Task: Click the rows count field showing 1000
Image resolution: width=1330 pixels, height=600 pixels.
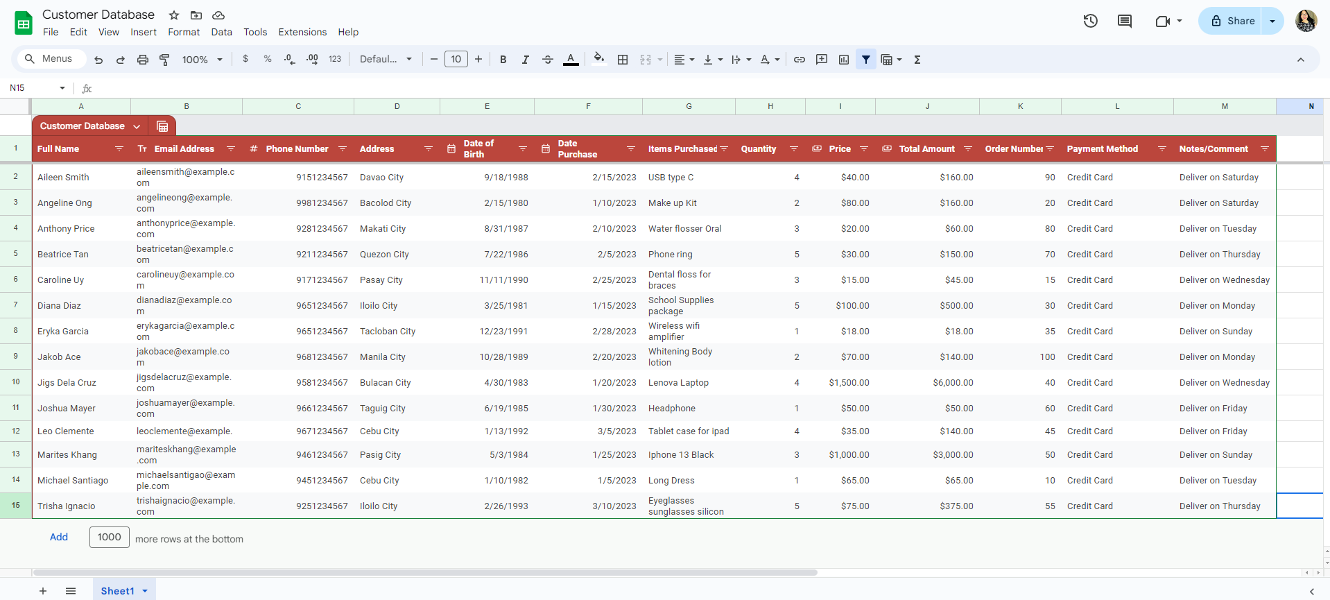Action: (x=110, y=537)
